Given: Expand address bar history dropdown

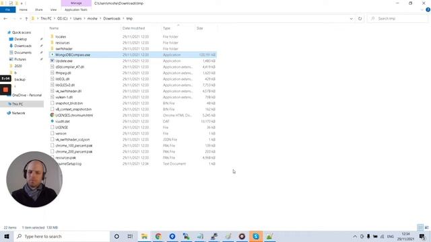Looking at the screenshot, I should (x=351, y=18).
